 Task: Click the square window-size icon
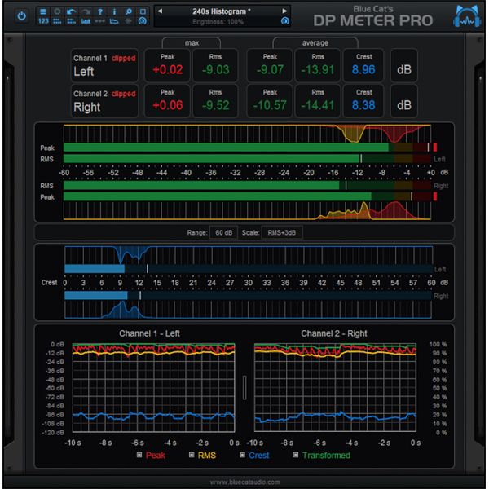pyautogui.click(x=143, y=11)
